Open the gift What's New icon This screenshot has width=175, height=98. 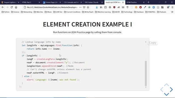tap(168, 7)
